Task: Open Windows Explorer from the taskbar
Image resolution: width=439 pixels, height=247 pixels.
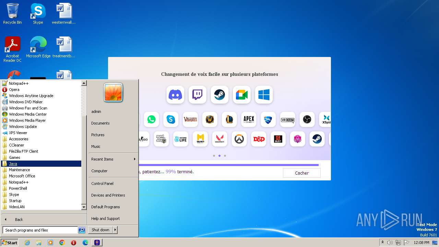Action: tap(39, 243)
